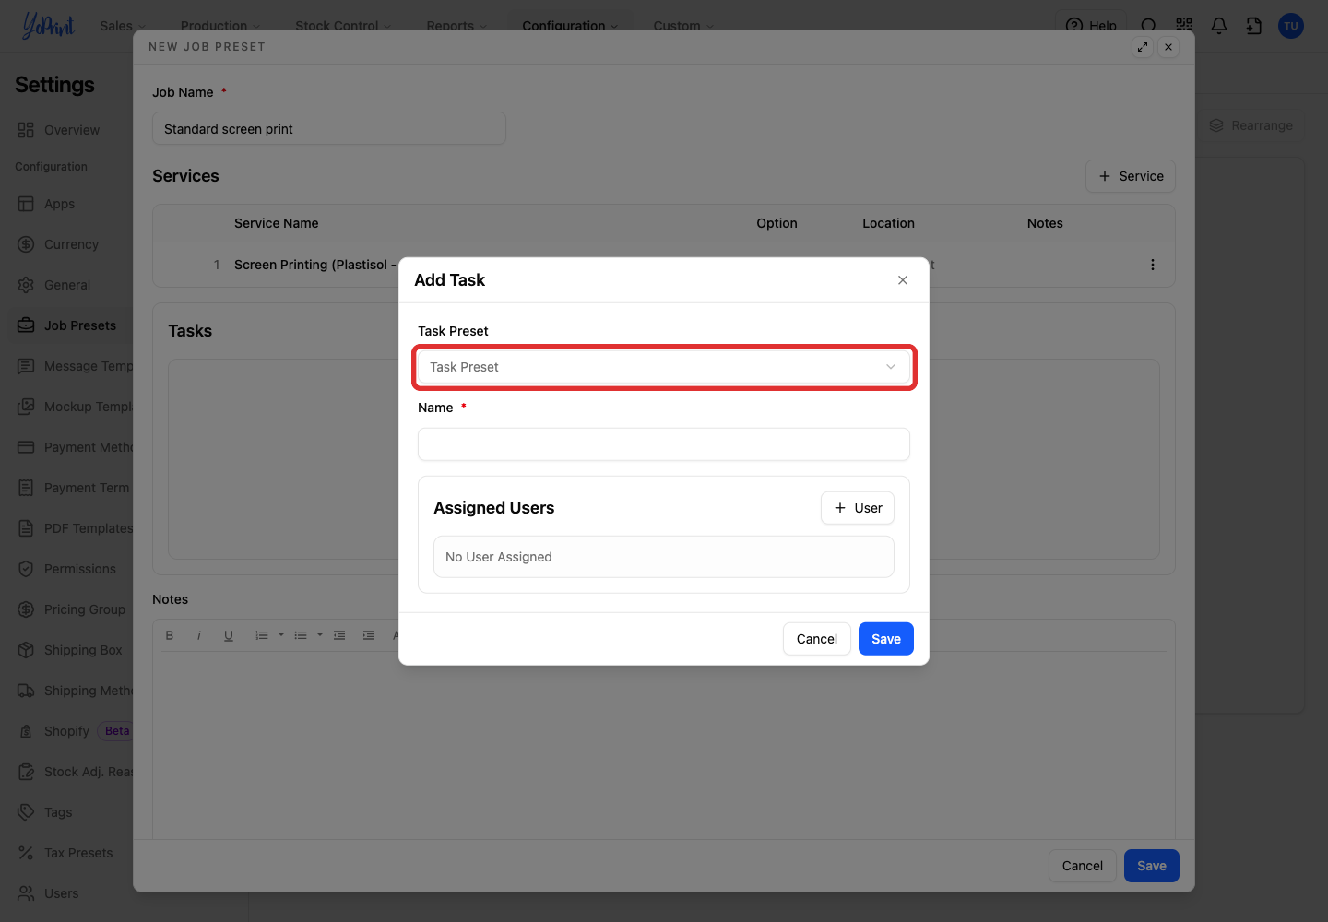
Task: Click the Rearrange button
Action: pos(1251,125)
